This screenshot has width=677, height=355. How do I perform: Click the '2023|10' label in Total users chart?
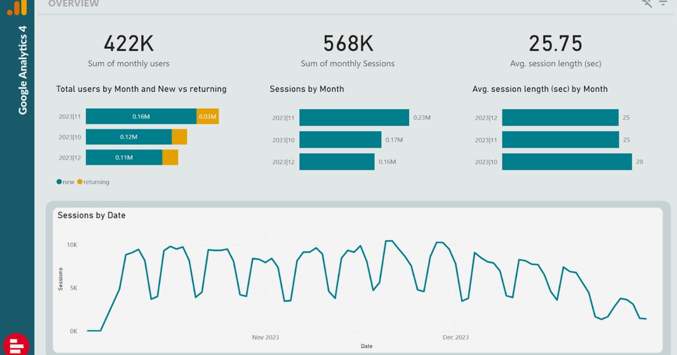click(70, 137)
